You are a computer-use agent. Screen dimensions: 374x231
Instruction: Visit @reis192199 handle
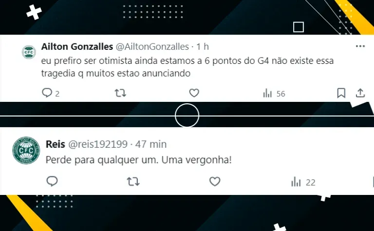click(98, 144)
